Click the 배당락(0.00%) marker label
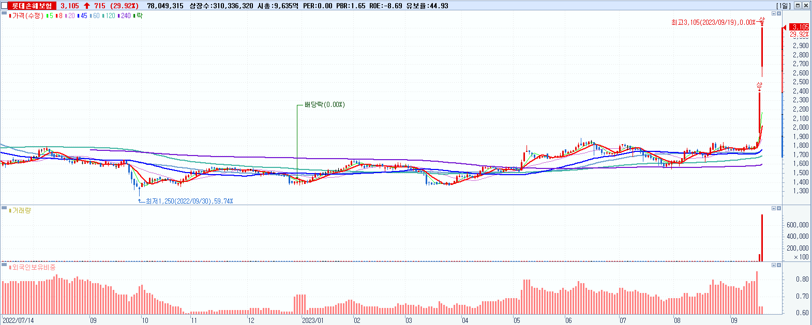This screenshot has width=812, height=325. (x=324, y=104)
